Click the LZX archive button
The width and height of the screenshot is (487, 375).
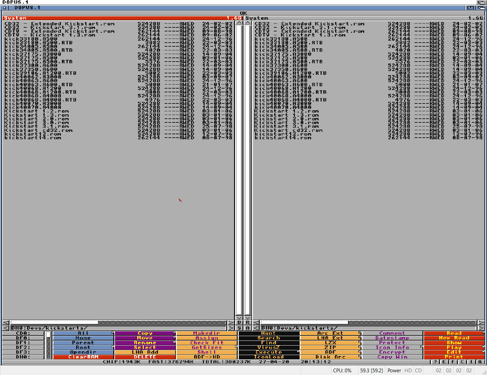tap(331, 343)
